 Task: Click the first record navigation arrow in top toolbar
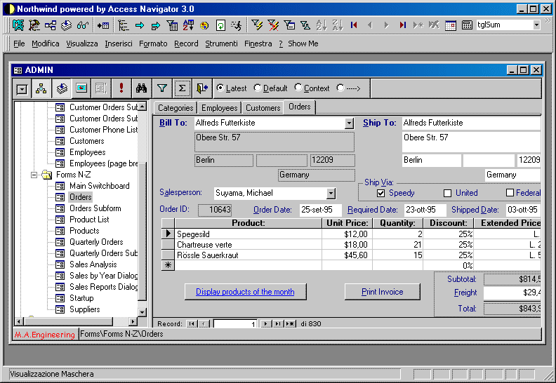354,25
